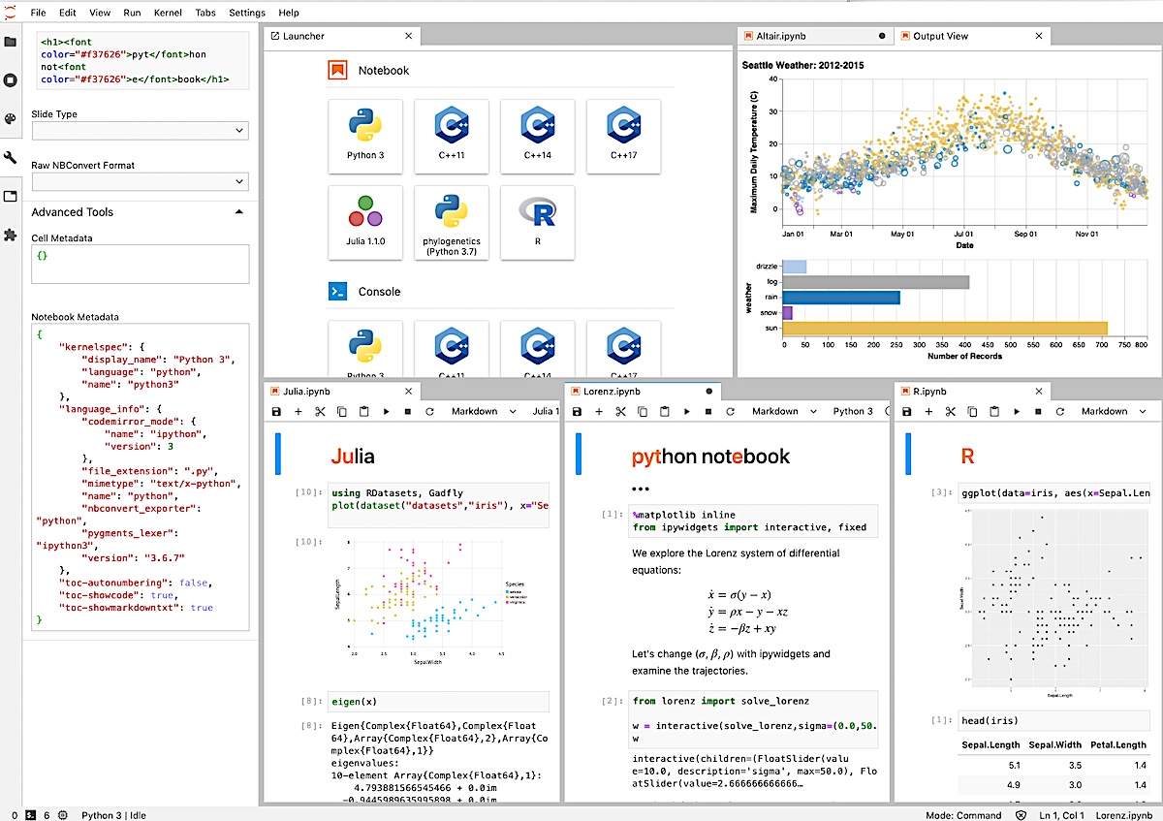Run the selected cell in R.ipynb

coord(1017,411)
